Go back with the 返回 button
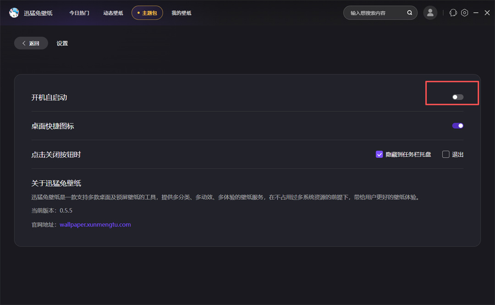This screenshot has width=495, height=305. [31, 43]
